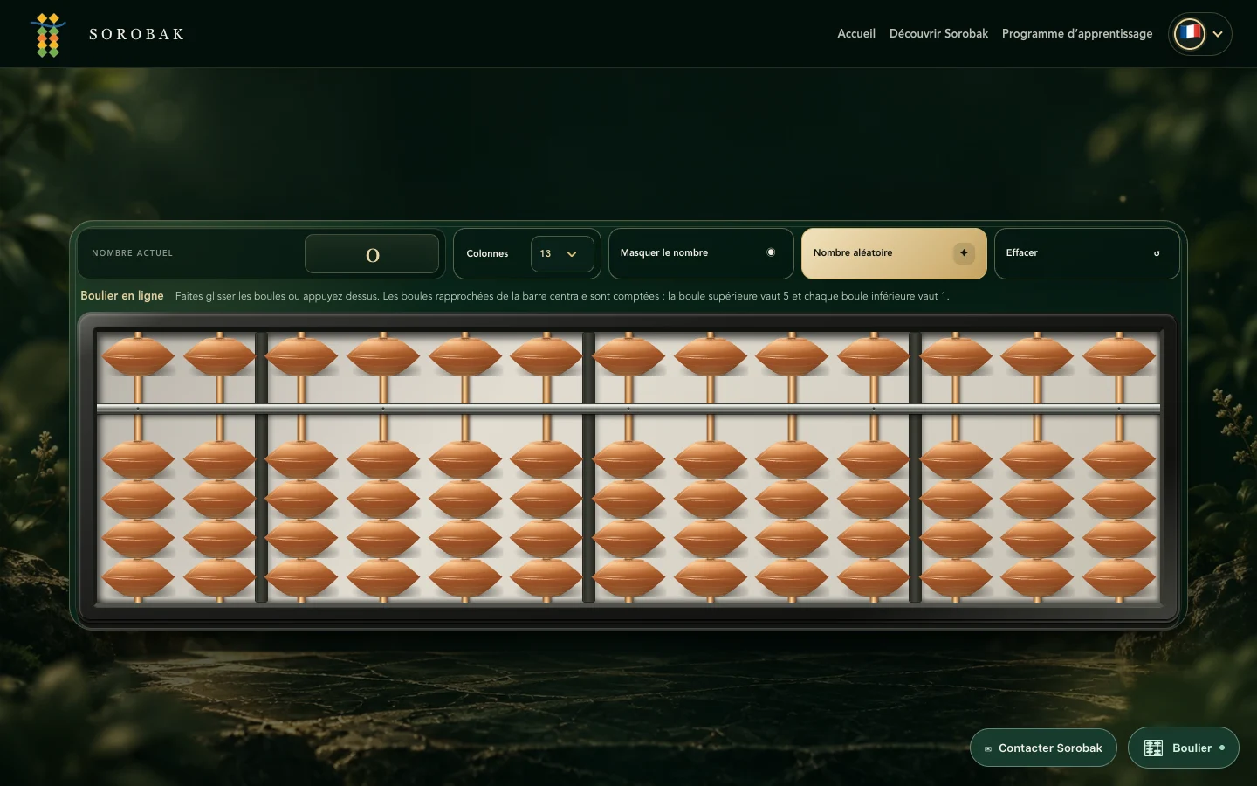Click the upper bead of the last column
Screen dimensions: 1257x786
point(1119,356)
